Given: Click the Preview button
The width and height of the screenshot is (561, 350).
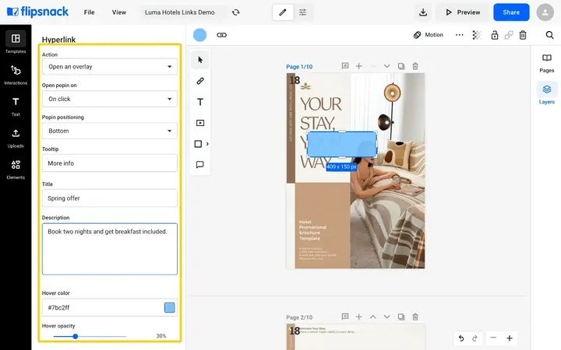Looking at the screenshot, I should click(463, 12).
